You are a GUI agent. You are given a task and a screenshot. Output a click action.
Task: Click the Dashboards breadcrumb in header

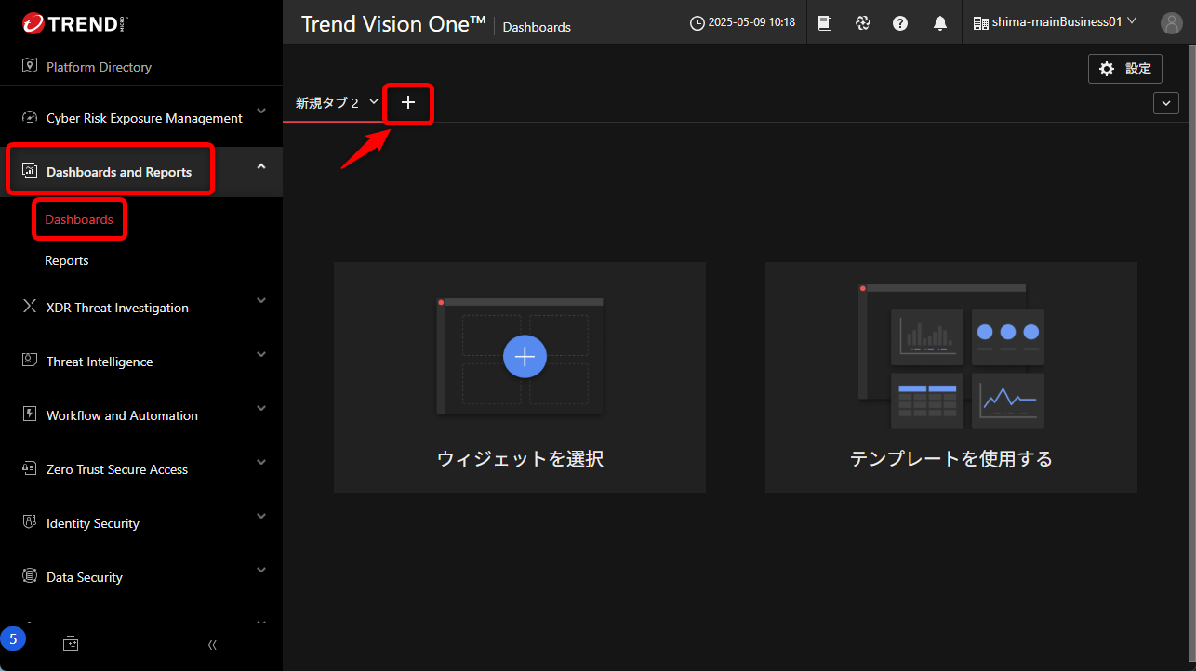pos(537,27)
